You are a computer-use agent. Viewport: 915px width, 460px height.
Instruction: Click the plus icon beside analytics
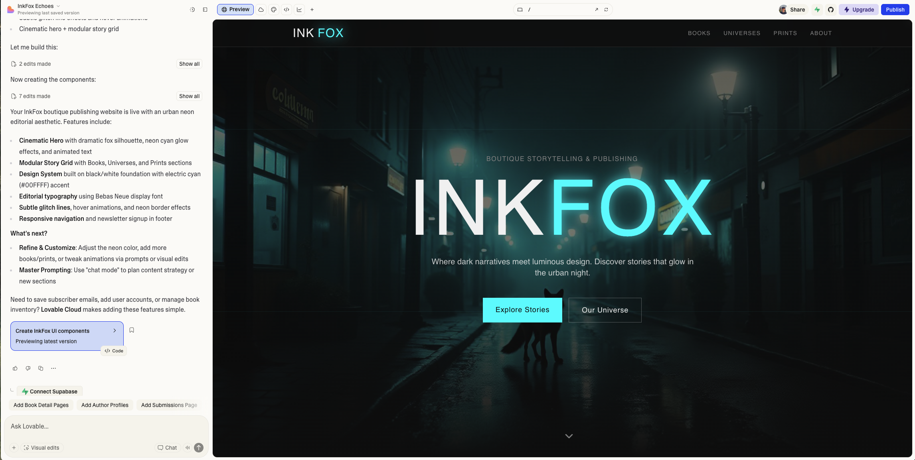tap(312, 10)
